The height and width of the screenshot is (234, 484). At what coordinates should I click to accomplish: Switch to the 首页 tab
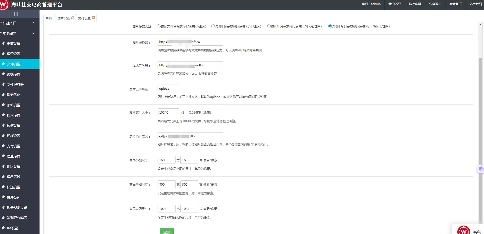pyautogui.click(x=49, y=18)
